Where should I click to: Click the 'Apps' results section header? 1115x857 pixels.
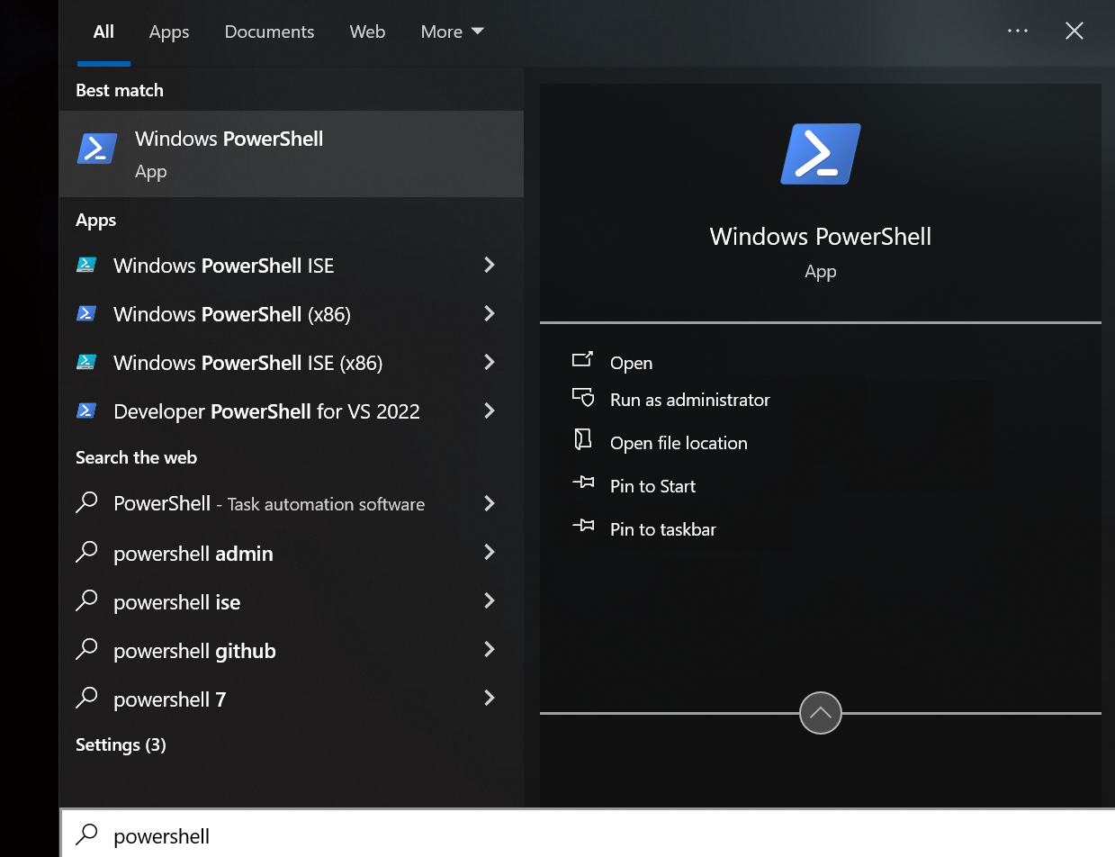95,220
